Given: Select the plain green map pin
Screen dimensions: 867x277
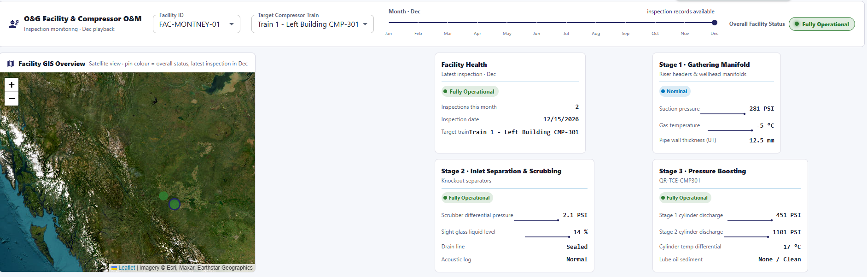Looking at the screenshot, I should pos(163,196).
